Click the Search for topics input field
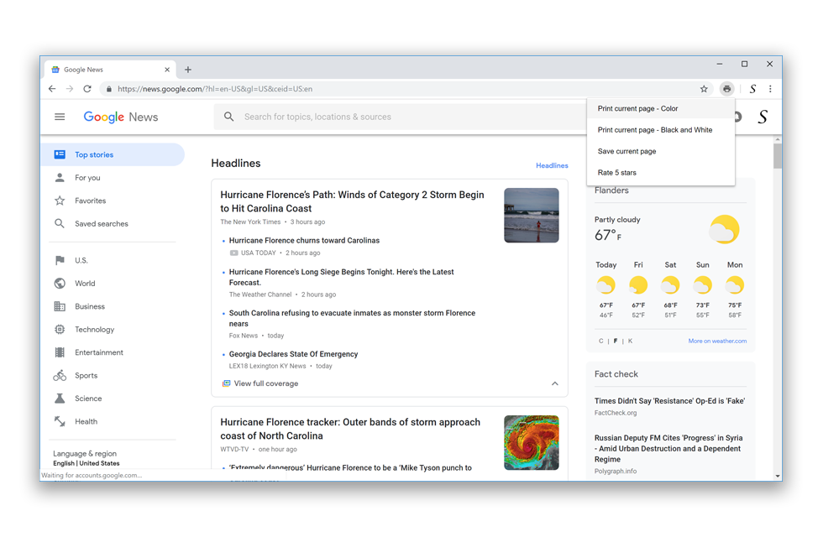 [399, 117]
